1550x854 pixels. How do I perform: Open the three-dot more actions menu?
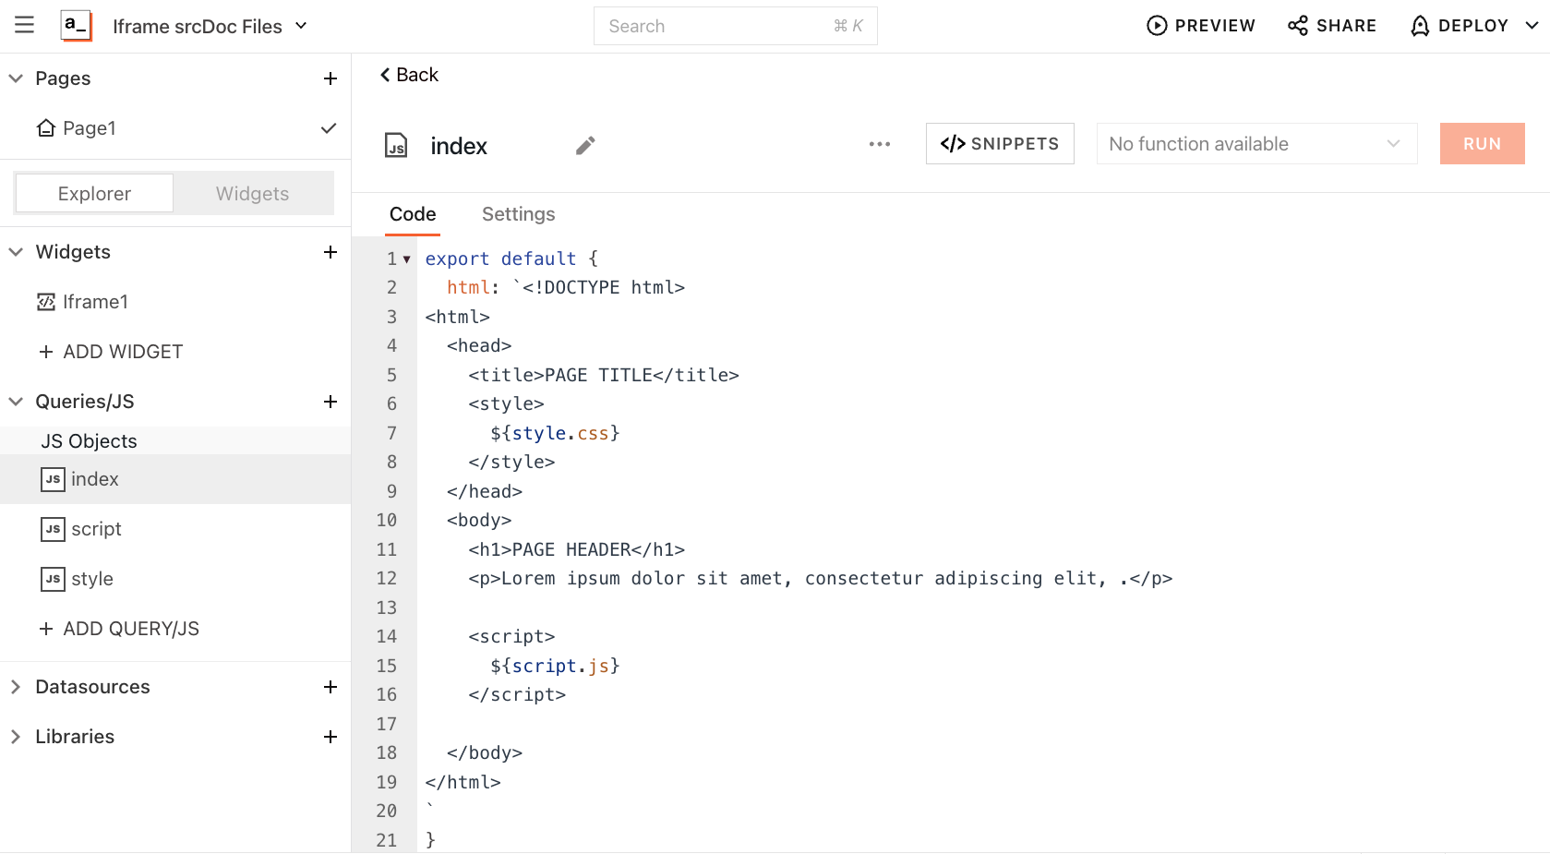879,144
